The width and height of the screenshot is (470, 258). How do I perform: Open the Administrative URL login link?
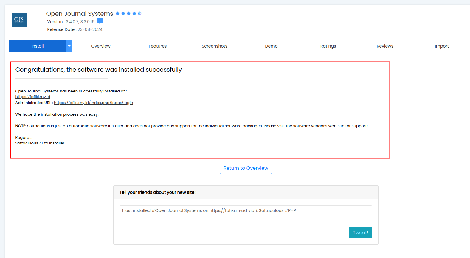pyautogui.click(x=93, y=103)
